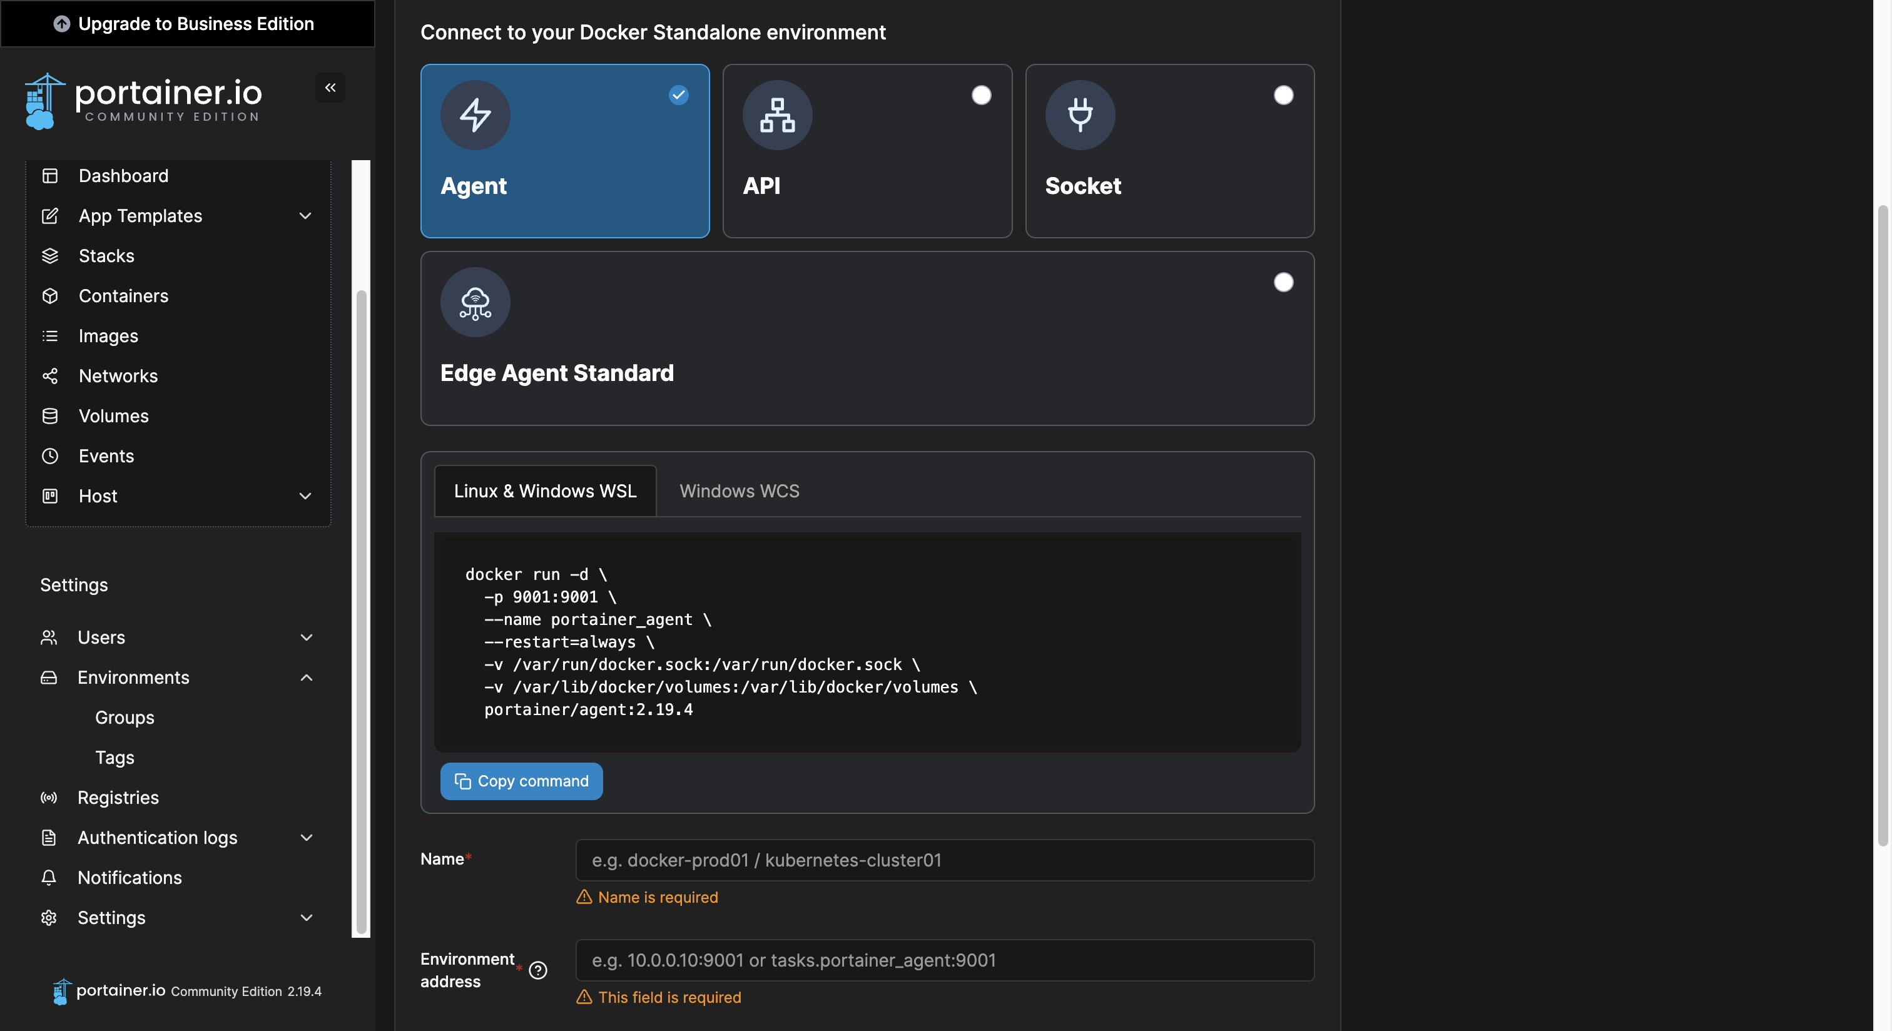This screenshot has width=1892, height=1031.
Task: Focus the Name input field
Action: click(x=945, y=861)
